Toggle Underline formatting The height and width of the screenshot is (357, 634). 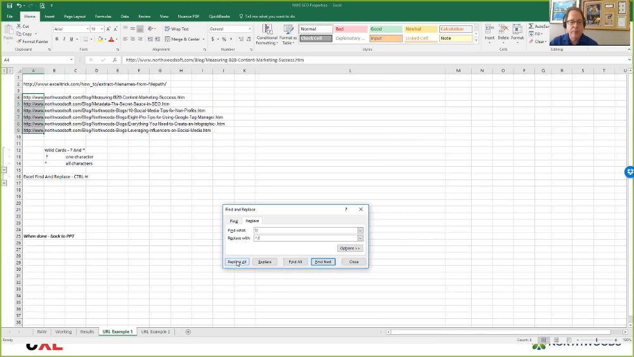pos(72,39)
